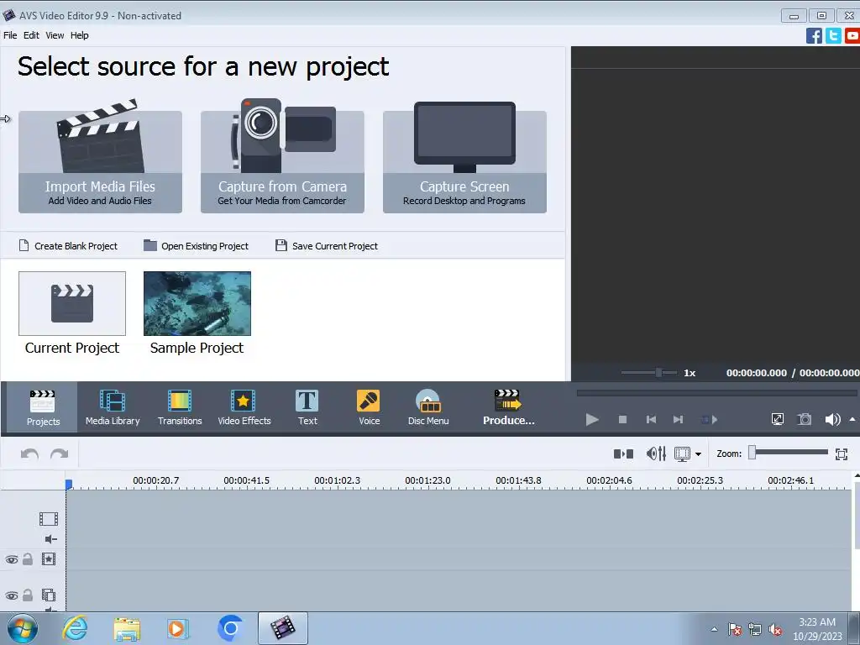
Task: Click the Twitter icon
Action: click(833, 36)
